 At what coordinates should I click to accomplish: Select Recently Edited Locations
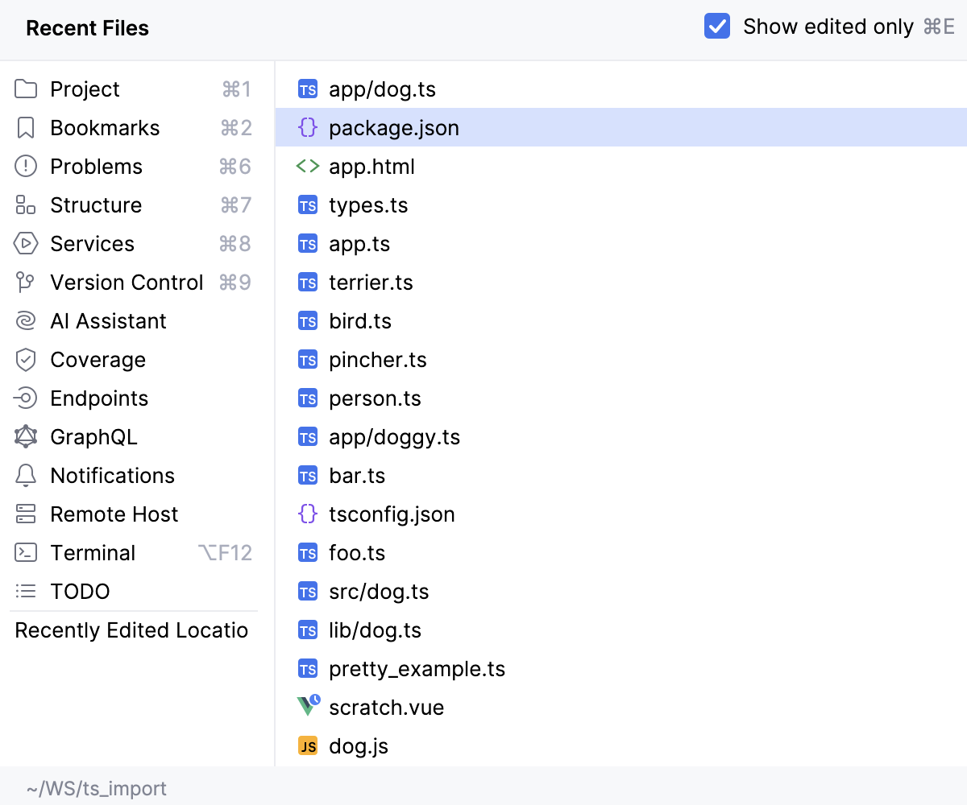(131, 630)
